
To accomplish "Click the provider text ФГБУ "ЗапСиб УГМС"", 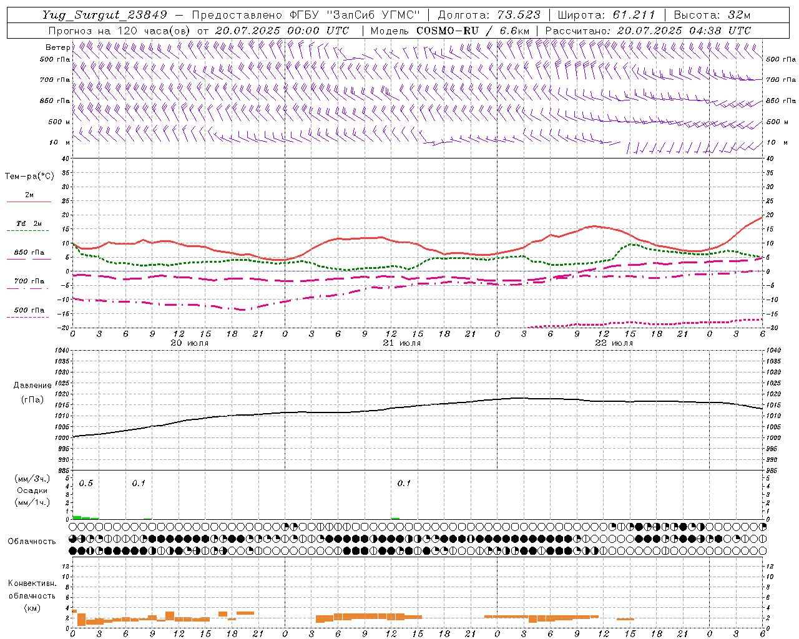I will [x=355, y=15].
